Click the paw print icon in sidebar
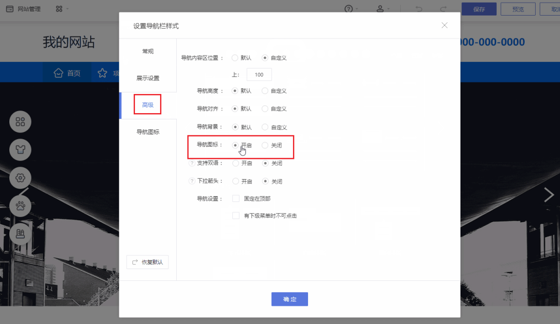The image size is (560, 324). (20, 206)
